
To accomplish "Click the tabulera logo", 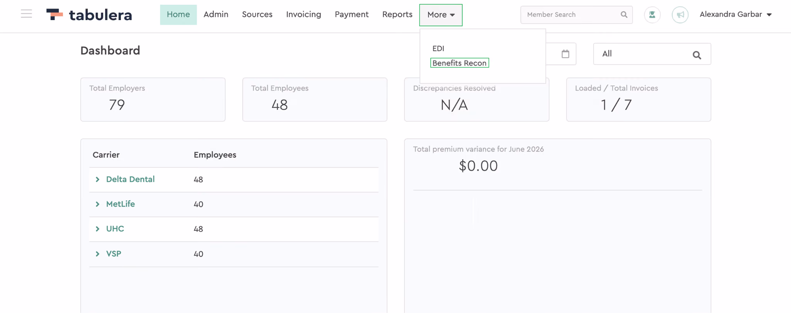I will point(89,15).
